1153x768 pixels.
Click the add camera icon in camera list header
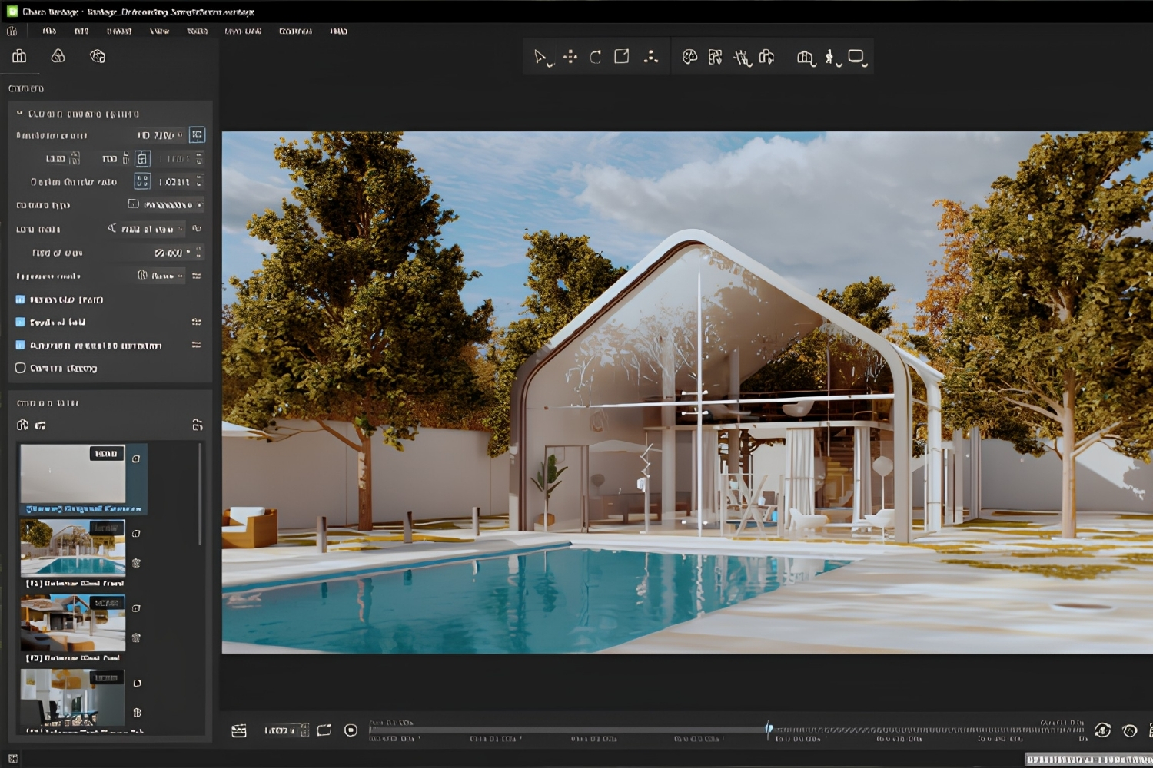[22, 425]
